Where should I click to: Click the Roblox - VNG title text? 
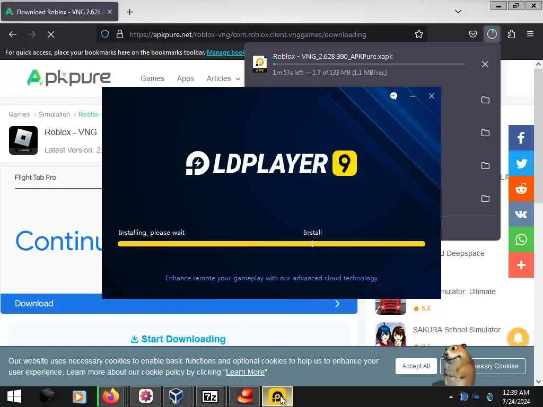coord(71,132)
